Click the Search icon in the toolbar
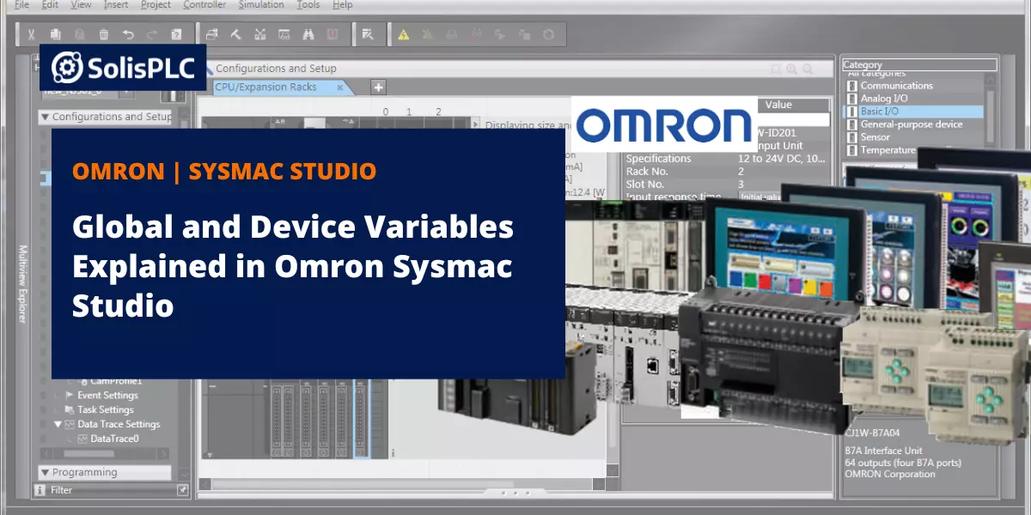The width and height of the screenshot is (1031, 515). [x=308, y=34]
